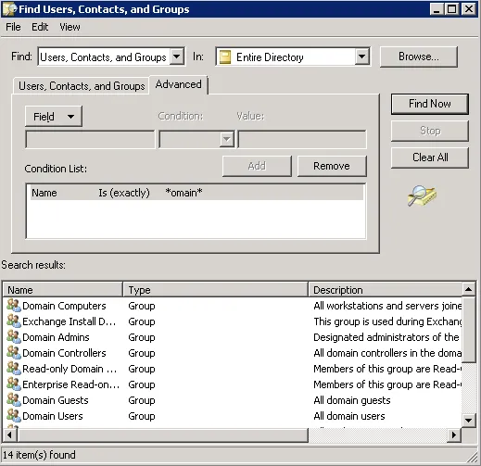Switch to Users, Contacts, and Groups tab
Viewport: 481px width, 466px height.
tap(82, 86)
